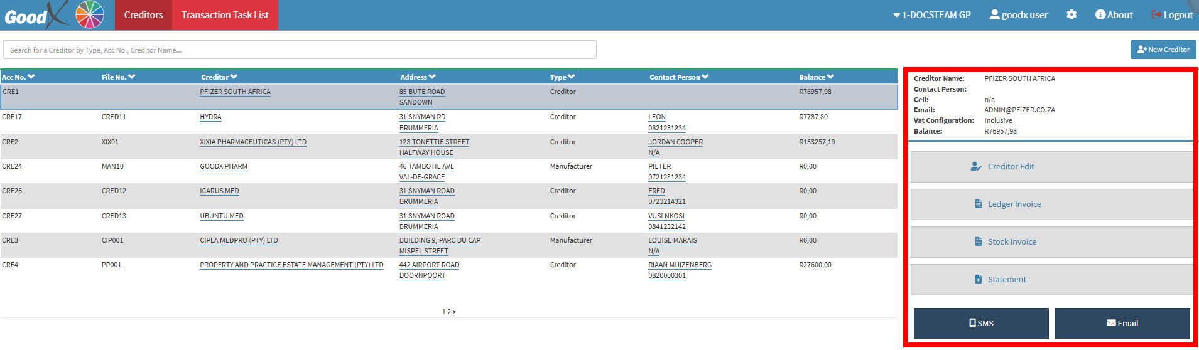This screenshot has height=350, width=1199.
Task: Click the About info icon
Action: (x=1100, y=14)
